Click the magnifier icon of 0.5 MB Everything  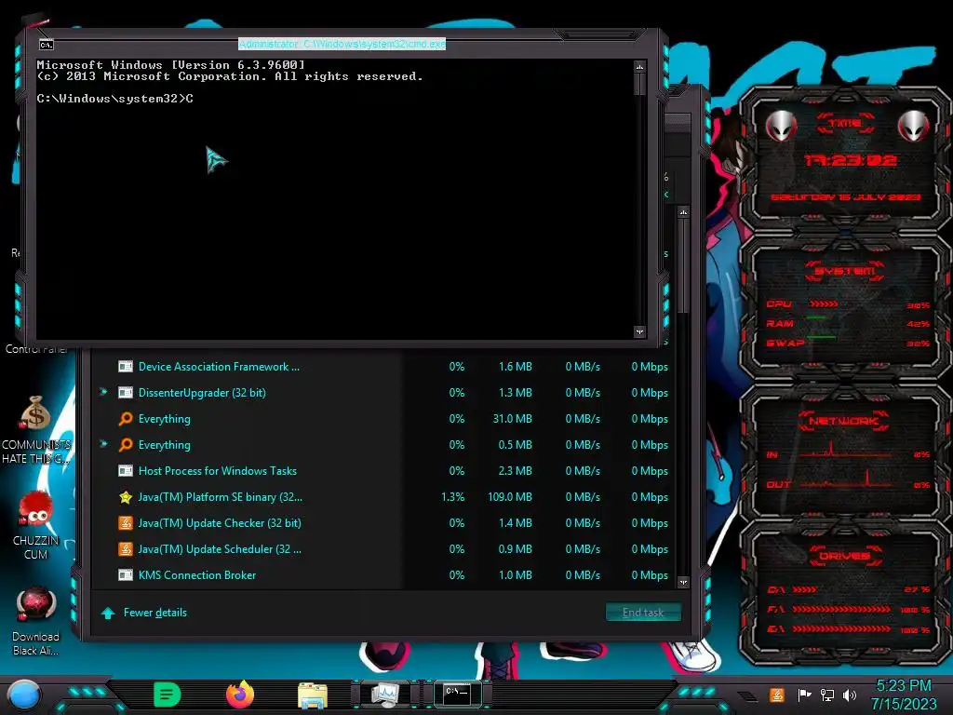(x=126, y=445)
